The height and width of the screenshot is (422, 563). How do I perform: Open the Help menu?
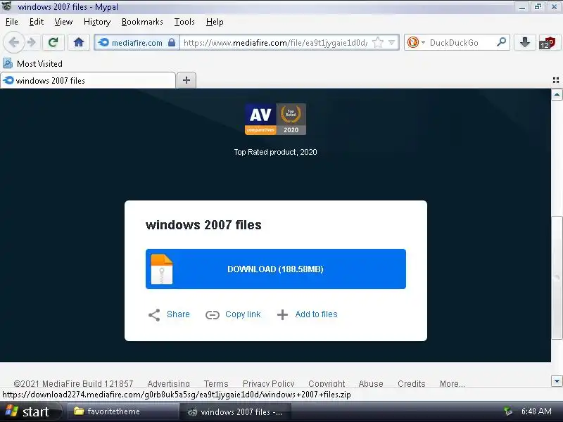pyautogui.click(x=215, y=22)
